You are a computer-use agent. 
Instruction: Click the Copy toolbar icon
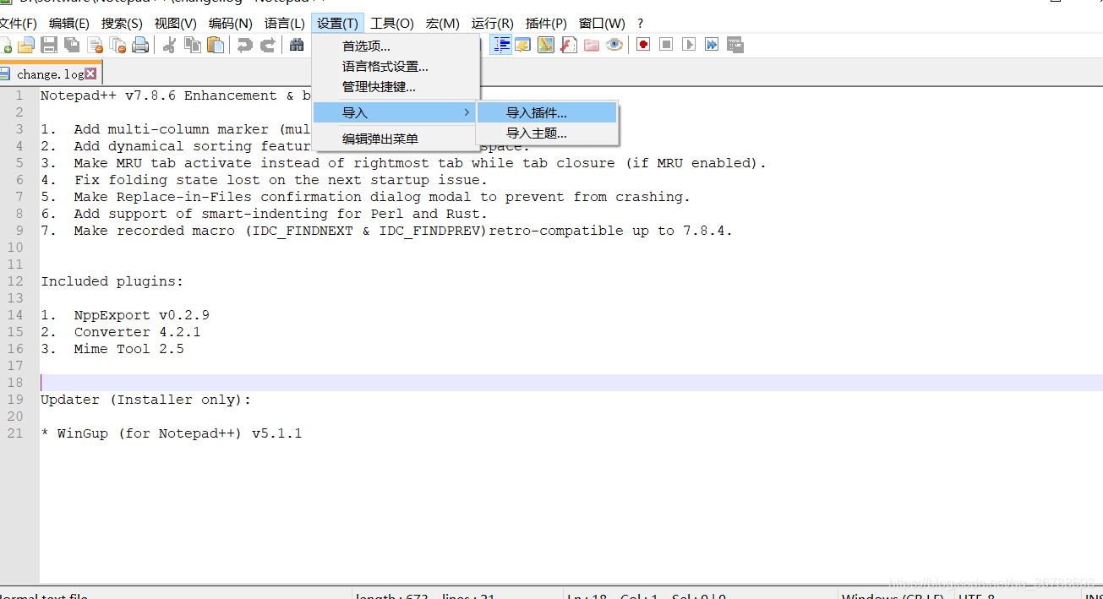point(193,45)
